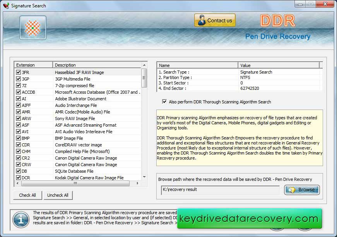Disable the BMP extension checkbox

pyautogui.click(x=19, y=138)
